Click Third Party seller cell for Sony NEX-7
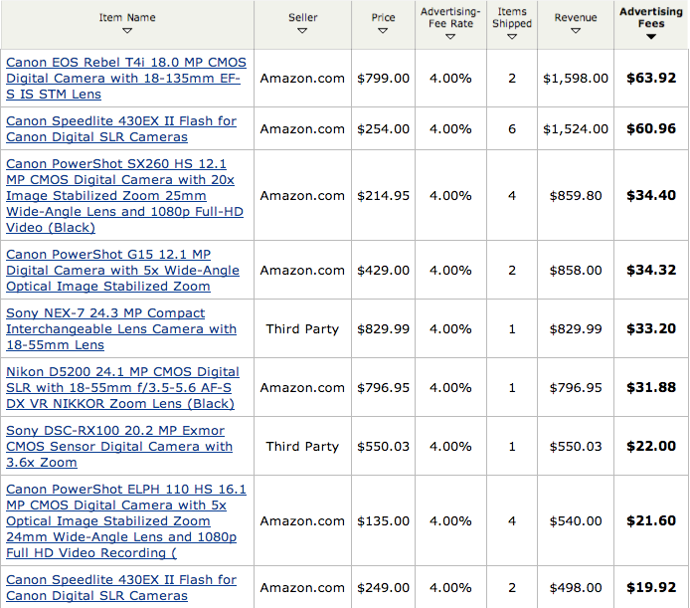Image resolution: width=690 pixels, height=608 pixels. tap(302, 329)
